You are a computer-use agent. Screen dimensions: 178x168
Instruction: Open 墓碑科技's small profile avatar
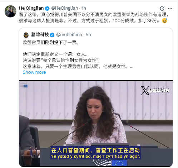(26, 35)
